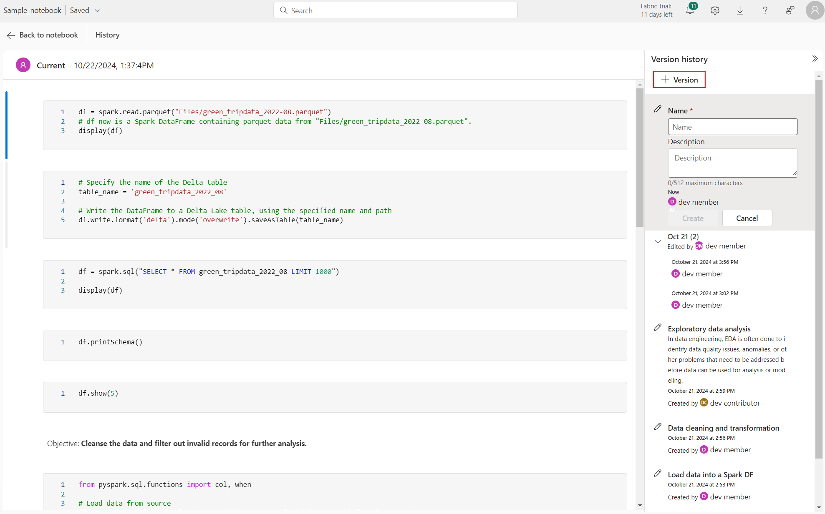Click the download icon in top toolbar
The image size is (825, 514).
[x=740, y=10]
